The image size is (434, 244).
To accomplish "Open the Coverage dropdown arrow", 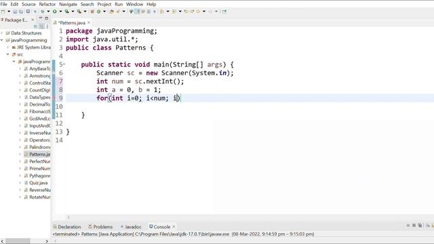I will [73, 12].
